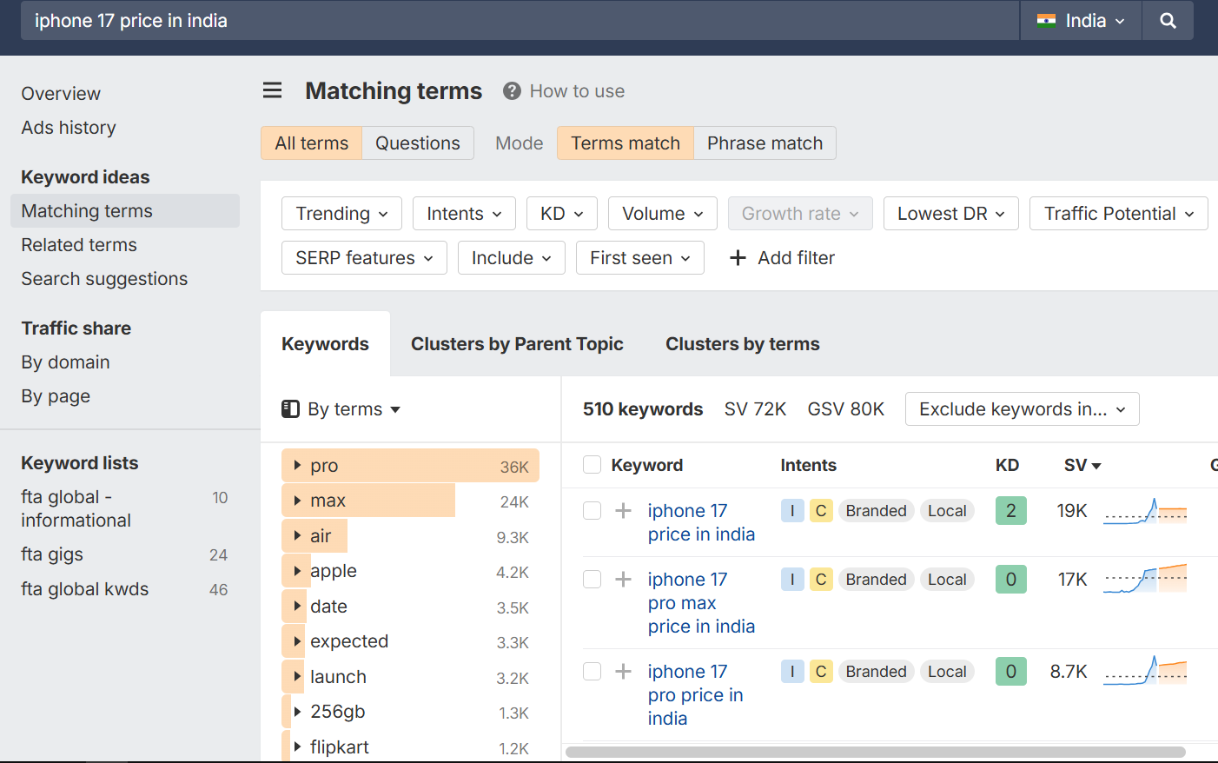Open the SERP features filter dropdown
Image resolution: width=1218 pixels, height=763 pixels.
point(364,258)
